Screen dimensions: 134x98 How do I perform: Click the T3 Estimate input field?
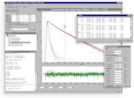pos(118,64)
